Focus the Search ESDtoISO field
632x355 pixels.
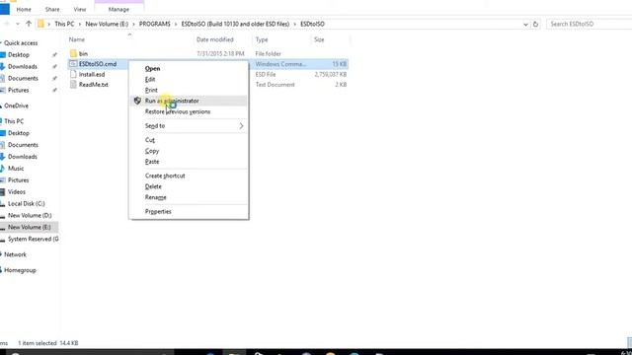pos(589,24)
